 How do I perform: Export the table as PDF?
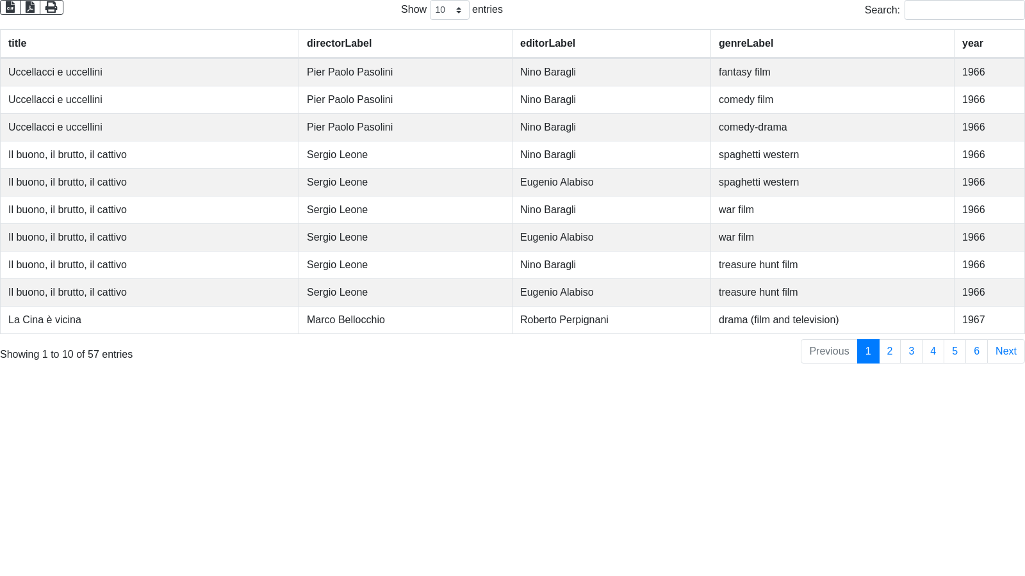tap(30, 7)
